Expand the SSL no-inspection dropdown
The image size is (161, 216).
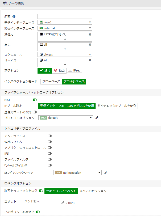click(x=77, y=173)
